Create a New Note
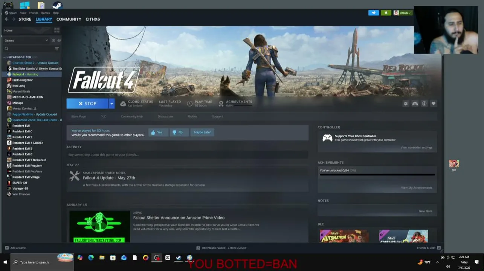 pos(426,211)
